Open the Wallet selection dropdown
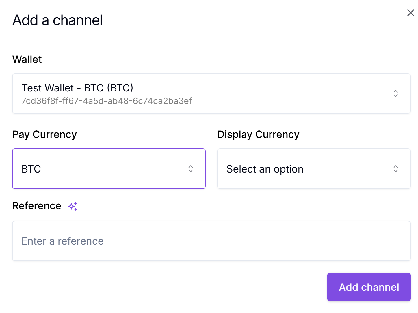Image resolution: width=418 pixels, height=313 pixels. coord(211,93)
